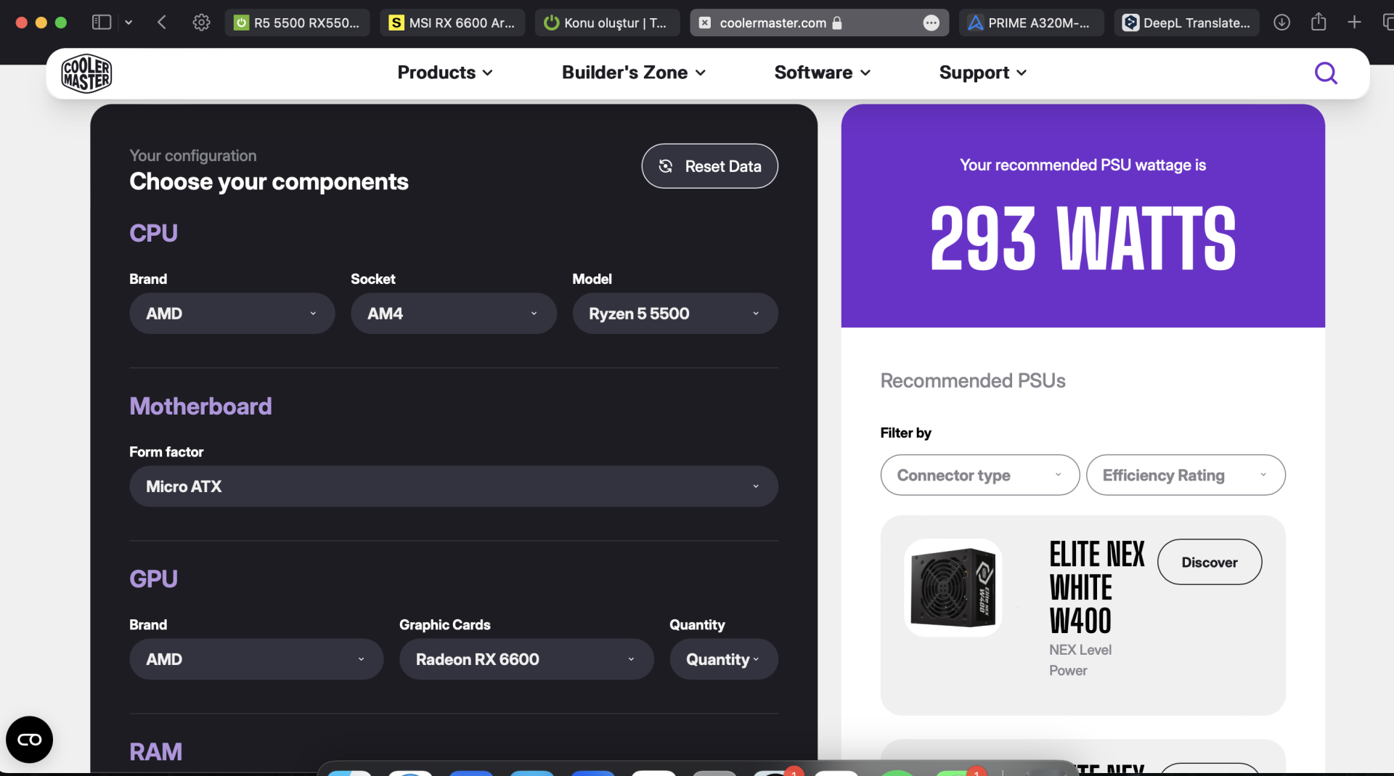
Task: Open the CPU Model Ryzen 5 5500 dropdown
Action: coord(675,314)
